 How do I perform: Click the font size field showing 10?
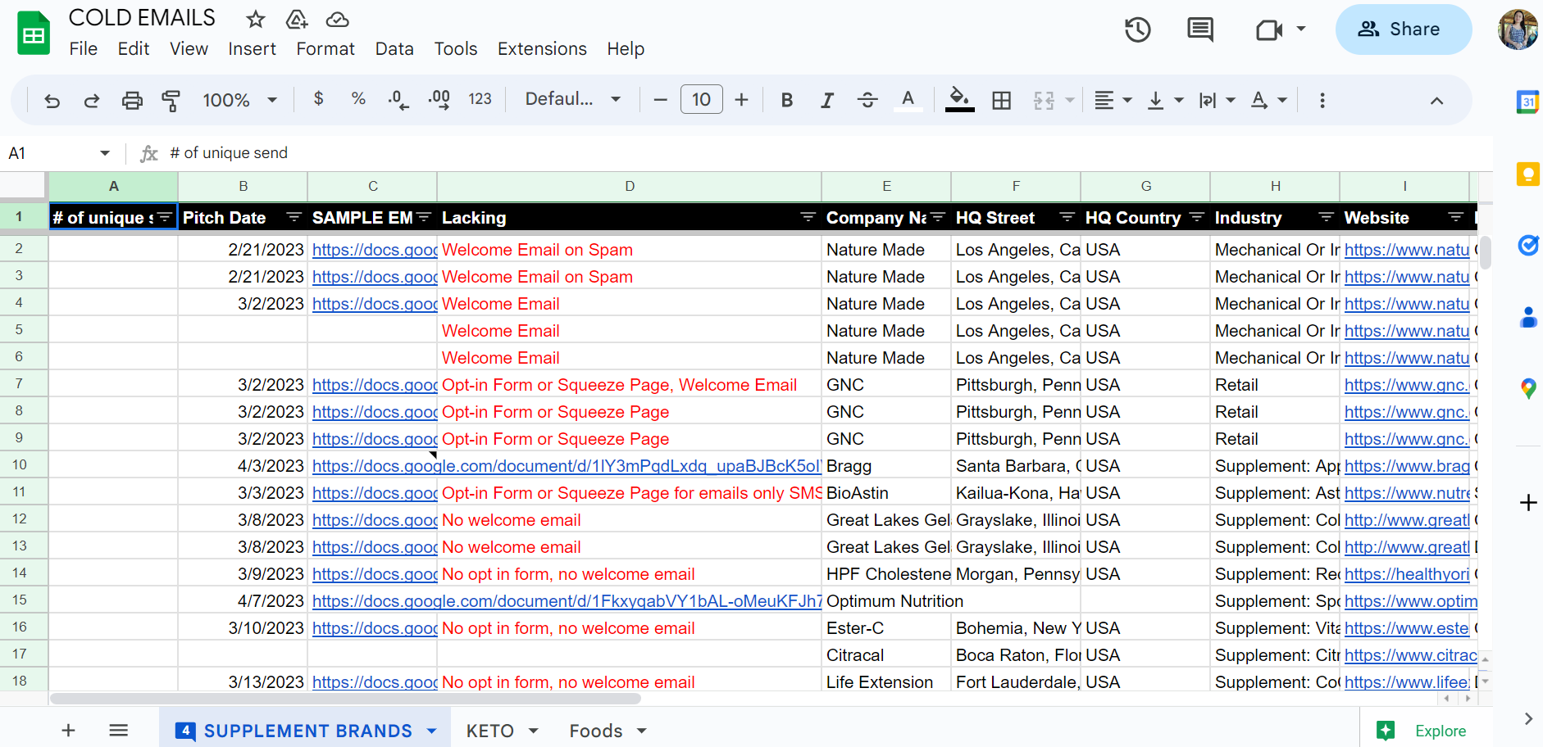(702, 100)
